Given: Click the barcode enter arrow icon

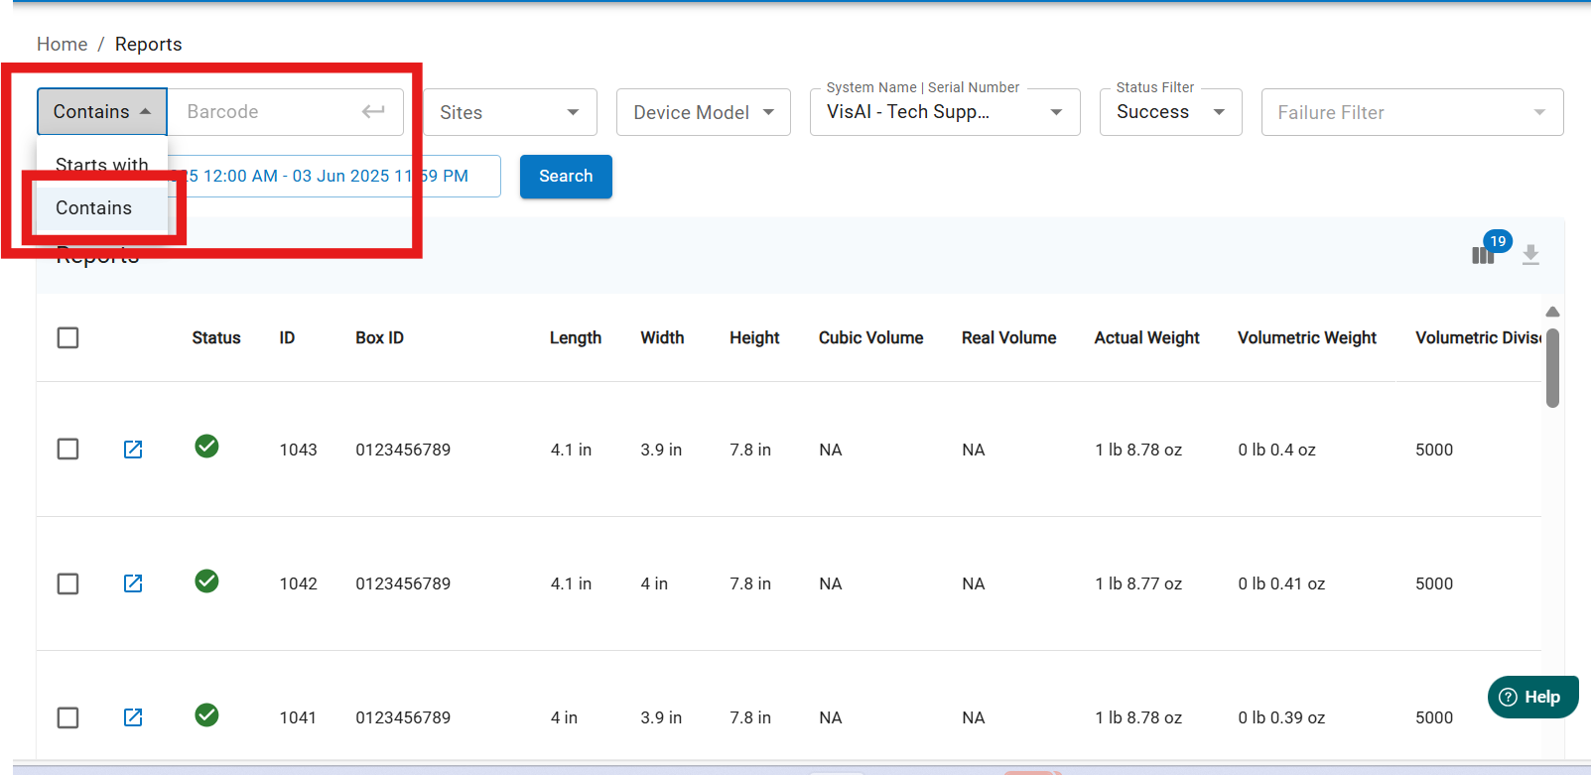Looking at the screenshot, I should (x=373, y=112).
